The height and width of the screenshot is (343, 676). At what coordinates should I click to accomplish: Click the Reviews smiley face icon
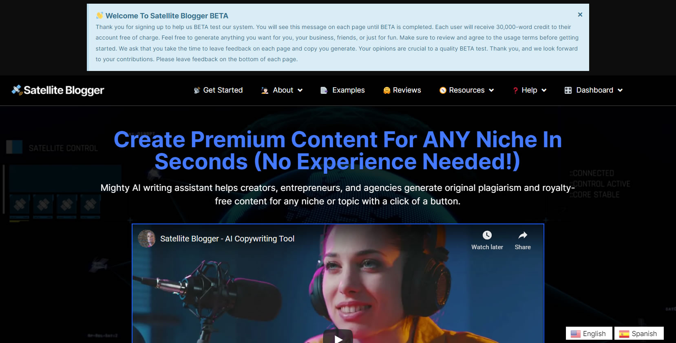tap(387, 90)
